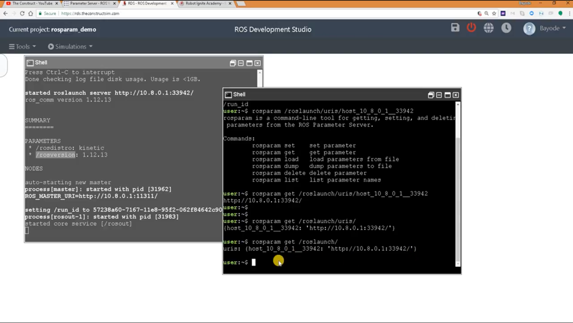Click the Gmail M extension icon
The image size is (573, 323).
(x=513, y=14)
